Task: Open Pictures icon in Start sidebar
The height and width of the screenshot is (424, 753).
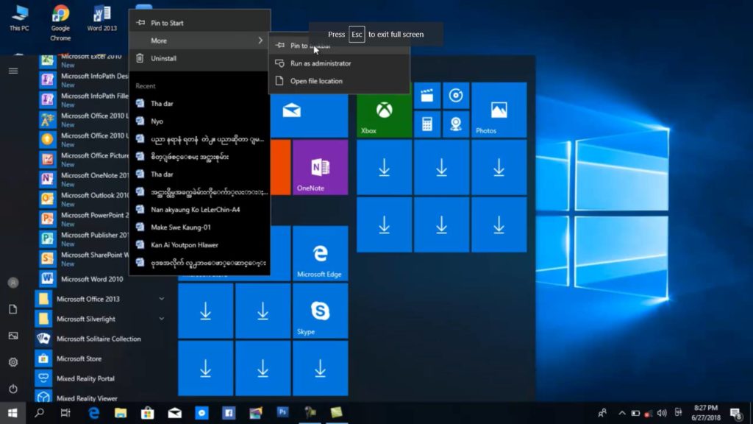Action: (x=13, y=336)
